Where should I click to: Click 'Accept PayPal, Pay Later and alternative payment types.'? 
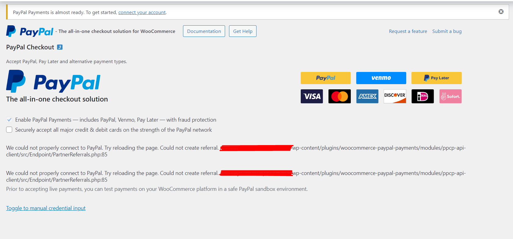66,62
